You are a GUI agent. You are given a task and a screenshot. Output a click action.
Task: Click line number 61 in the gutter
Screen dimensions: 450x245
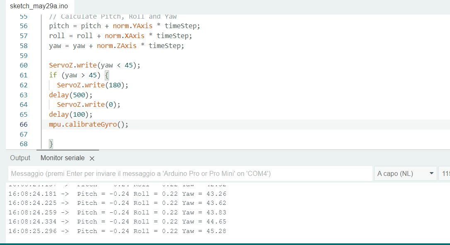coord(24,75)
